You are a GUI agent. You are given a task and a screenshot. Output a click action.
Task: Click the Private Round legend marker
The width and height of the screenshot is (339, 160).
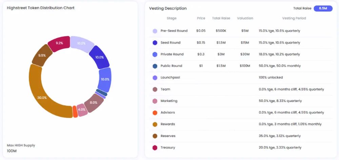[x=155, y=54]
